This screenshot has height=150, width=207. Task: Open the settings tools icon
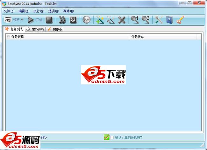[x=159, y=20]
